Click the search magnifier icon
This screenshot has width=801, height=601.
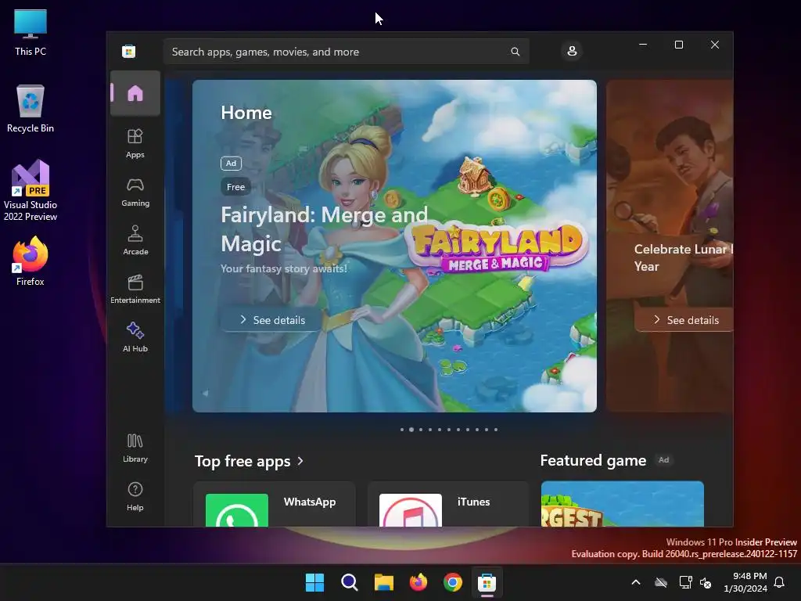click(515, 52)
